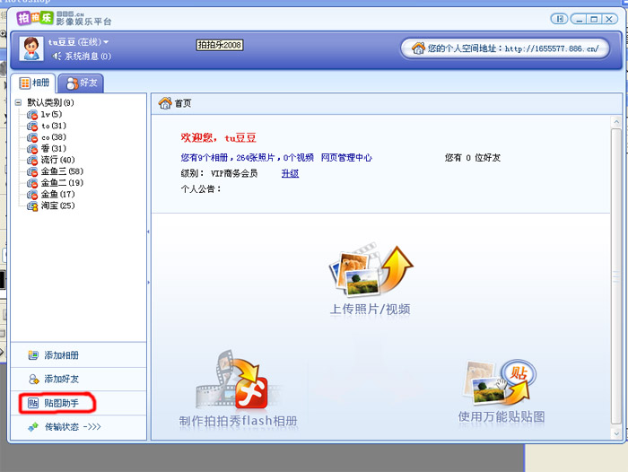Screen dimensions: 628x472
Task: Click the user avatar picture
Action: coord(31,48)
